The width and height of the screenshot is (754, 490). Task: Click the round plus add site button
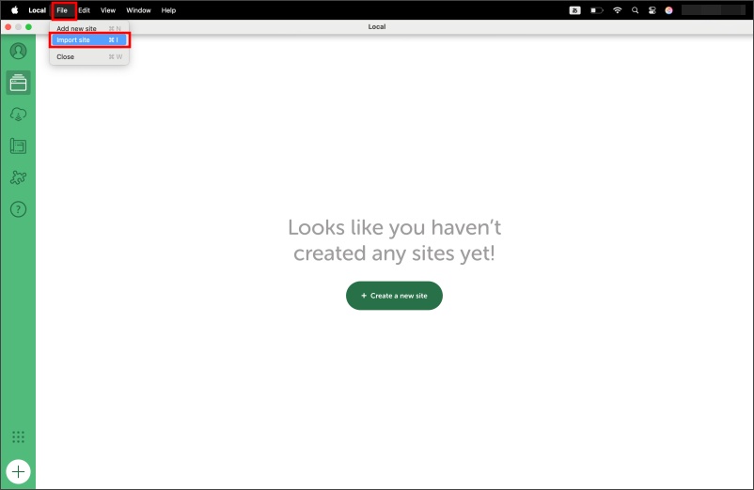pos(18,472)
